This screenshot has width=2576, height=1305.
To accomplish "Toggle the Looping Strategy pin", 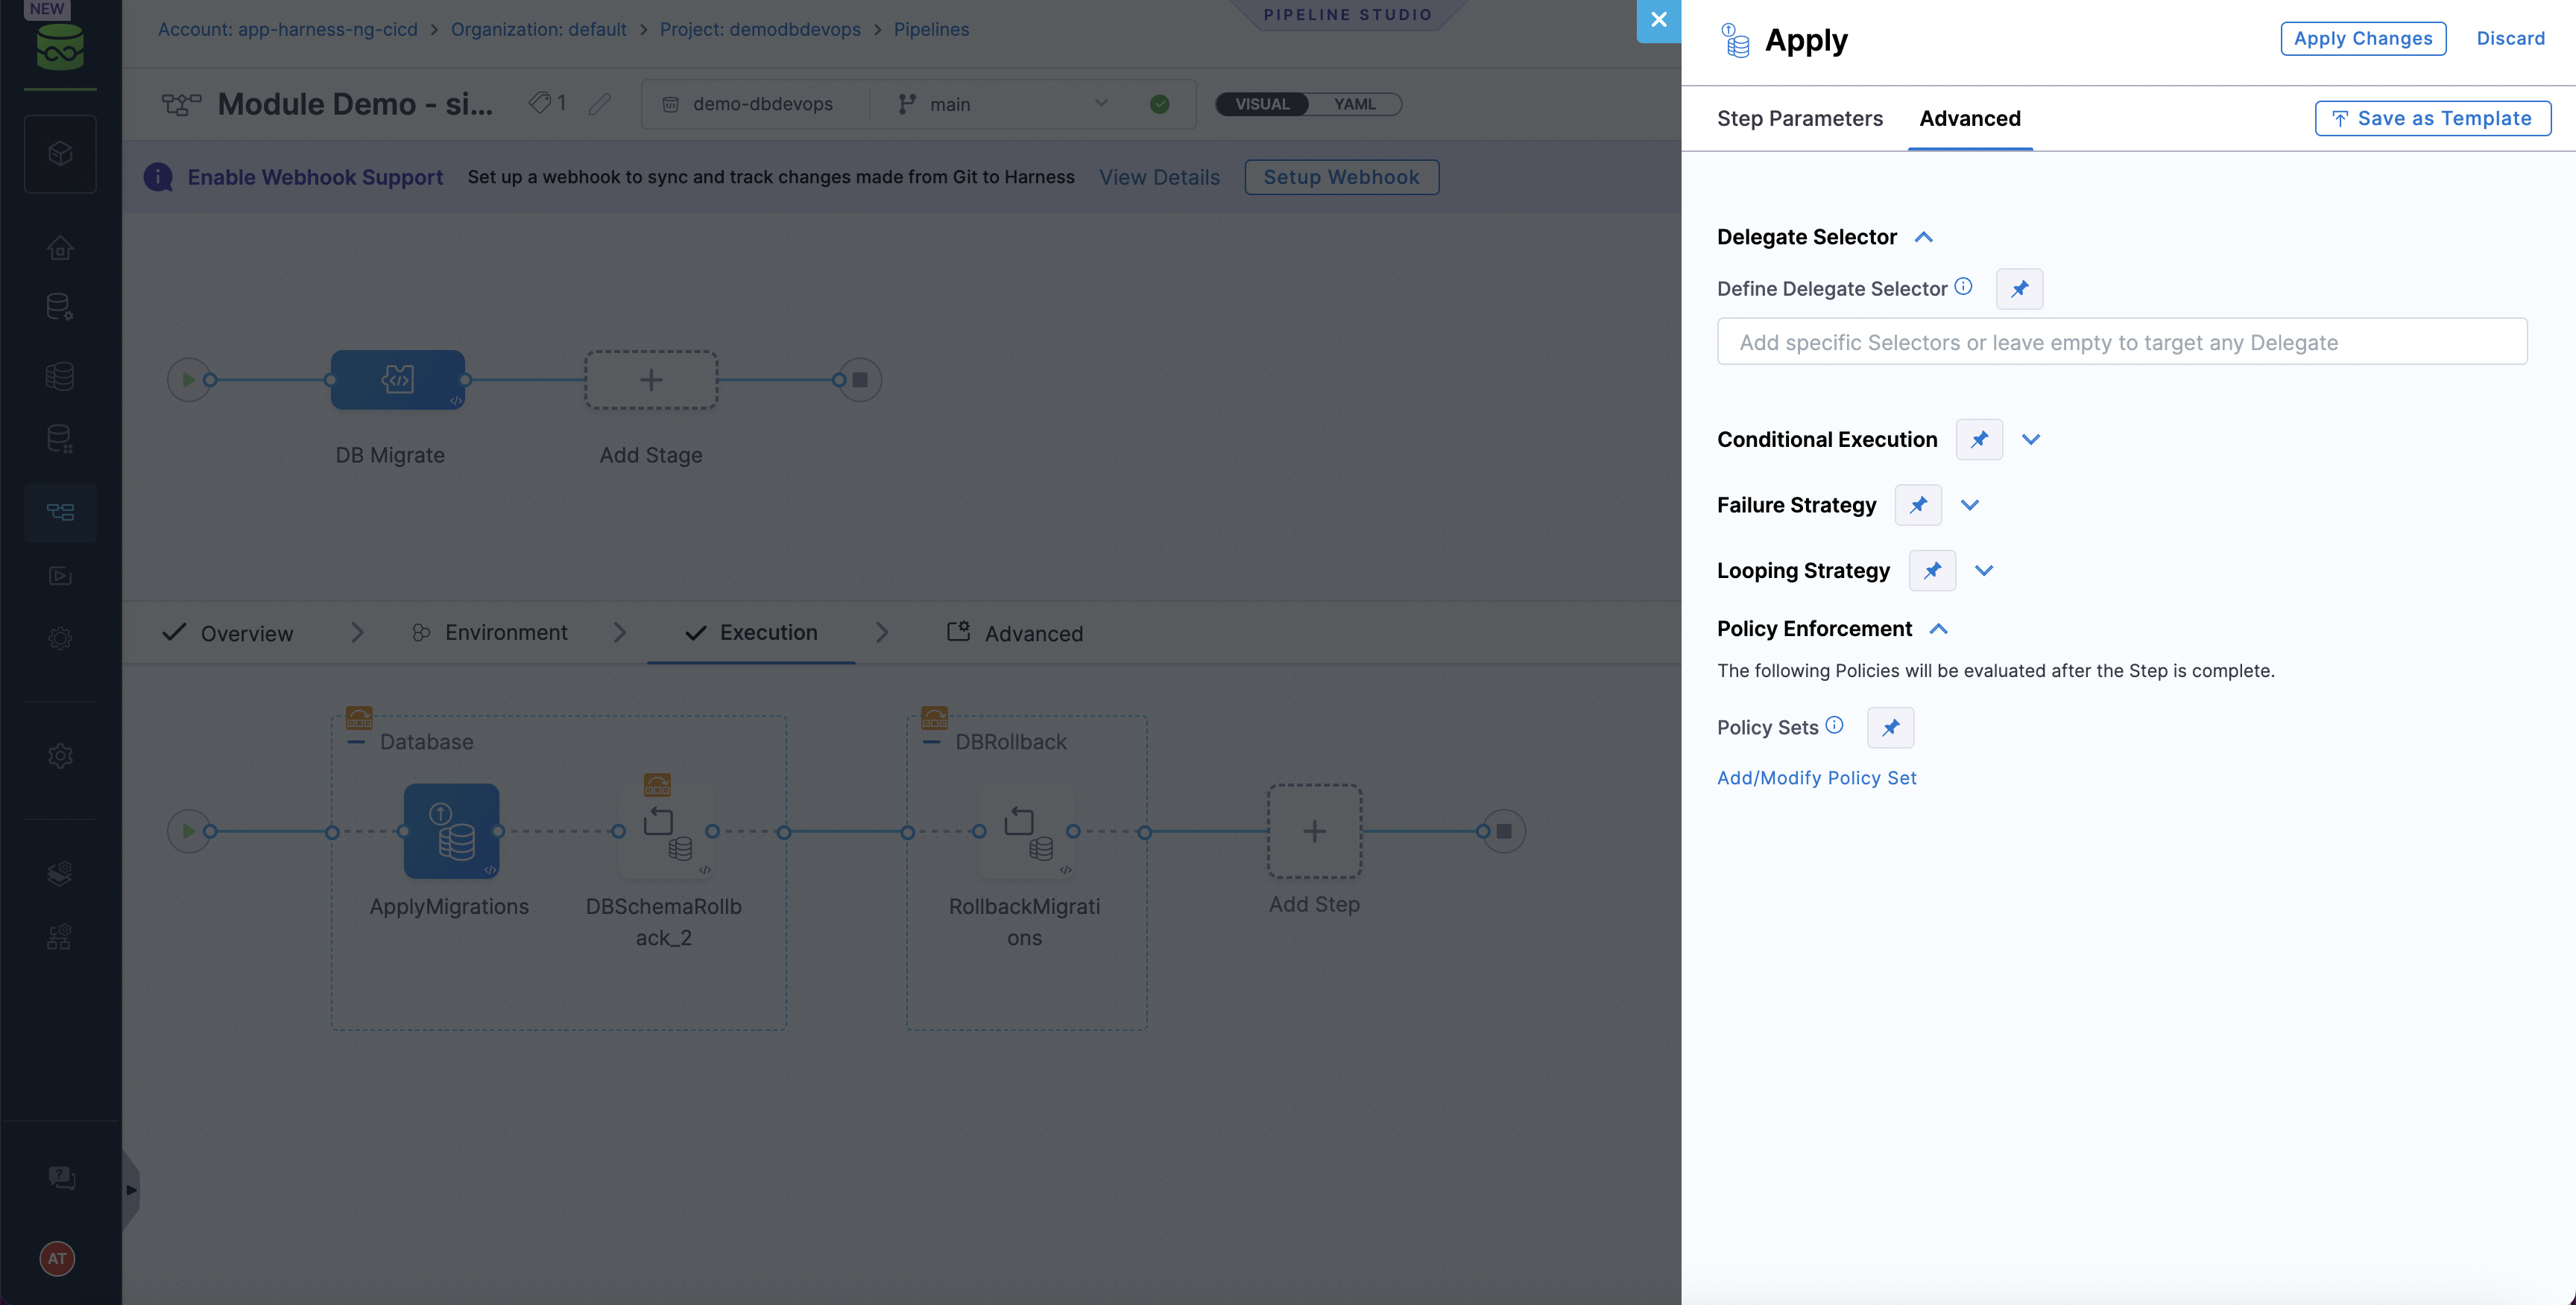I will [x=1930, y=569].
